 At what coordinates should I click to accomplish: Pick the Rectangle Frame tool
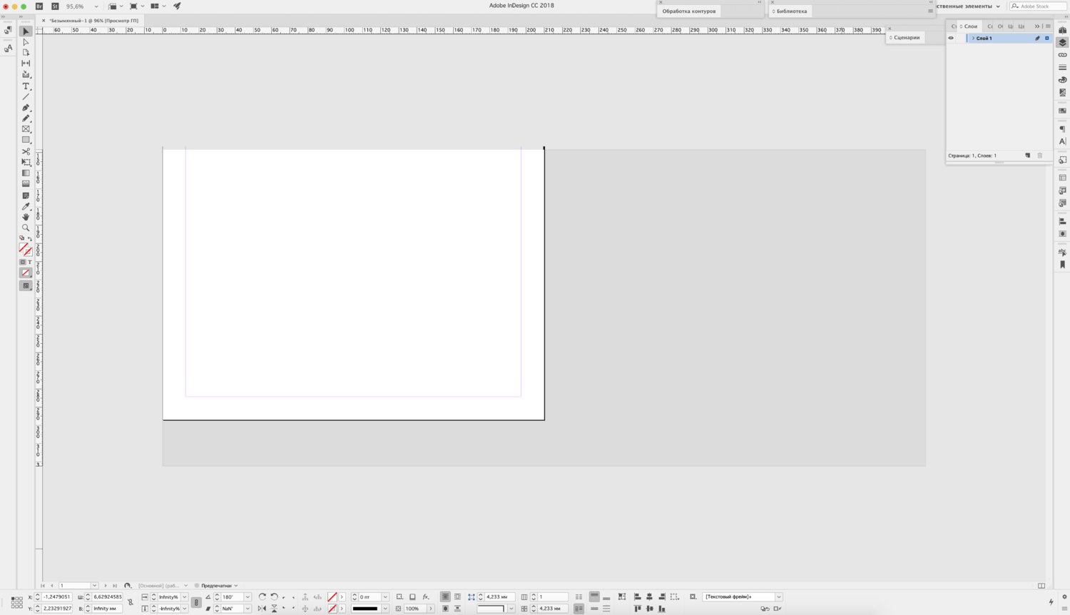pyautogui.click(x=26, y=129)
